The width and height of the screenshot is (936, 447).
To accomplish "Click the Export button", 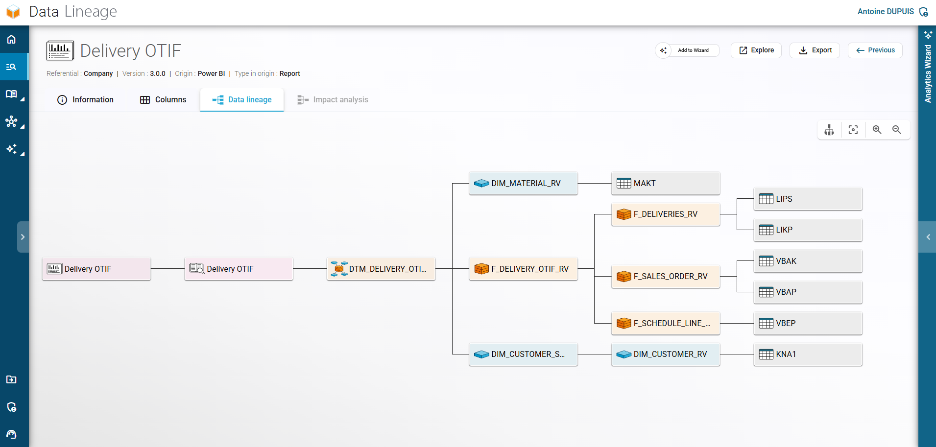I will pyautogui.click(x=815, y=50).
